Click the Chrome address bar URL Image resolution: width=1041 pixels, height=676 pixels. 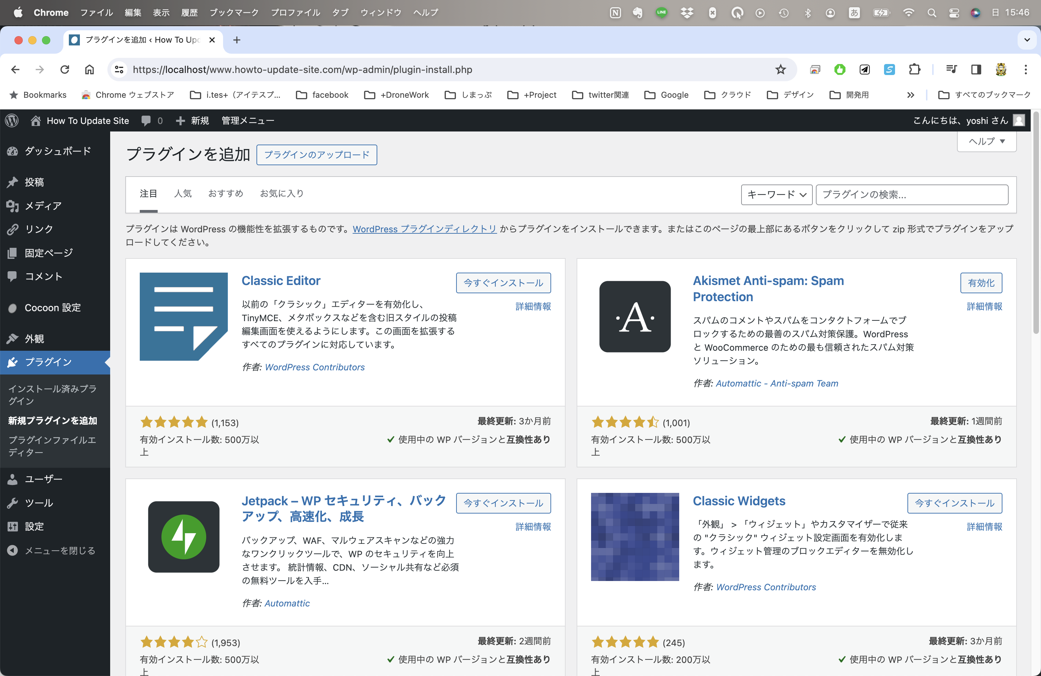click(x=302, y=70)
